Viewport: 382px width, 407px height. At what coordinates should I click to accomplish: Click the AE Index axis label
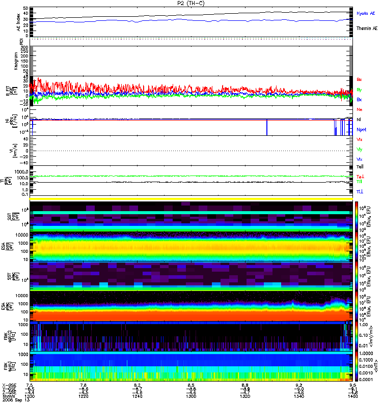tap(18, 22)
